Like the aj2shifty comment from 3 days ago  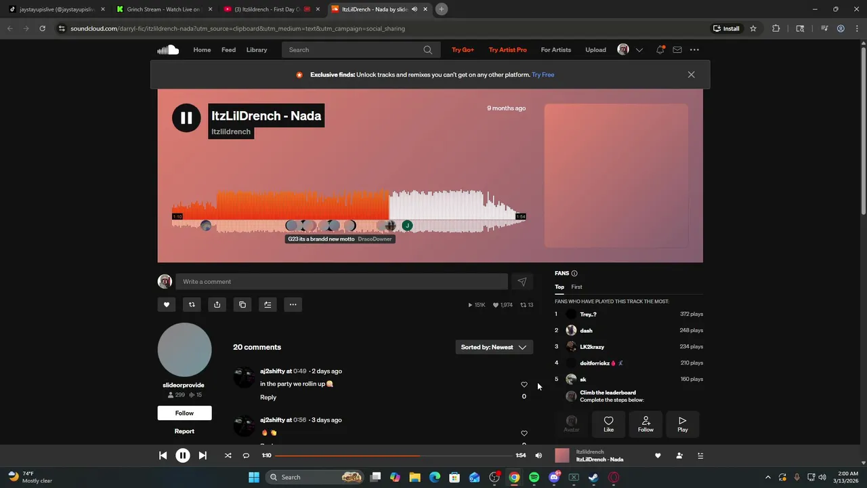click(524, 433)
